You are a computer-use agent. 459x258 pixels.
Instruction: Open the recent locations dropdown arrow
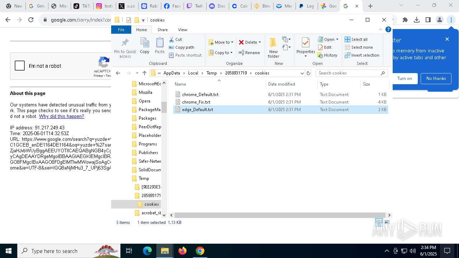click(x=137, y=73)
